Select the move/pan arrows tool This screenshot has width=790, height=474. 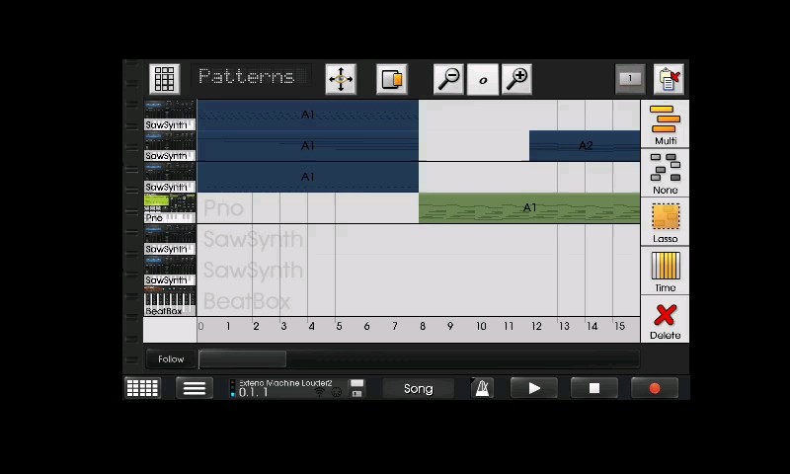[x=341, y=79]
